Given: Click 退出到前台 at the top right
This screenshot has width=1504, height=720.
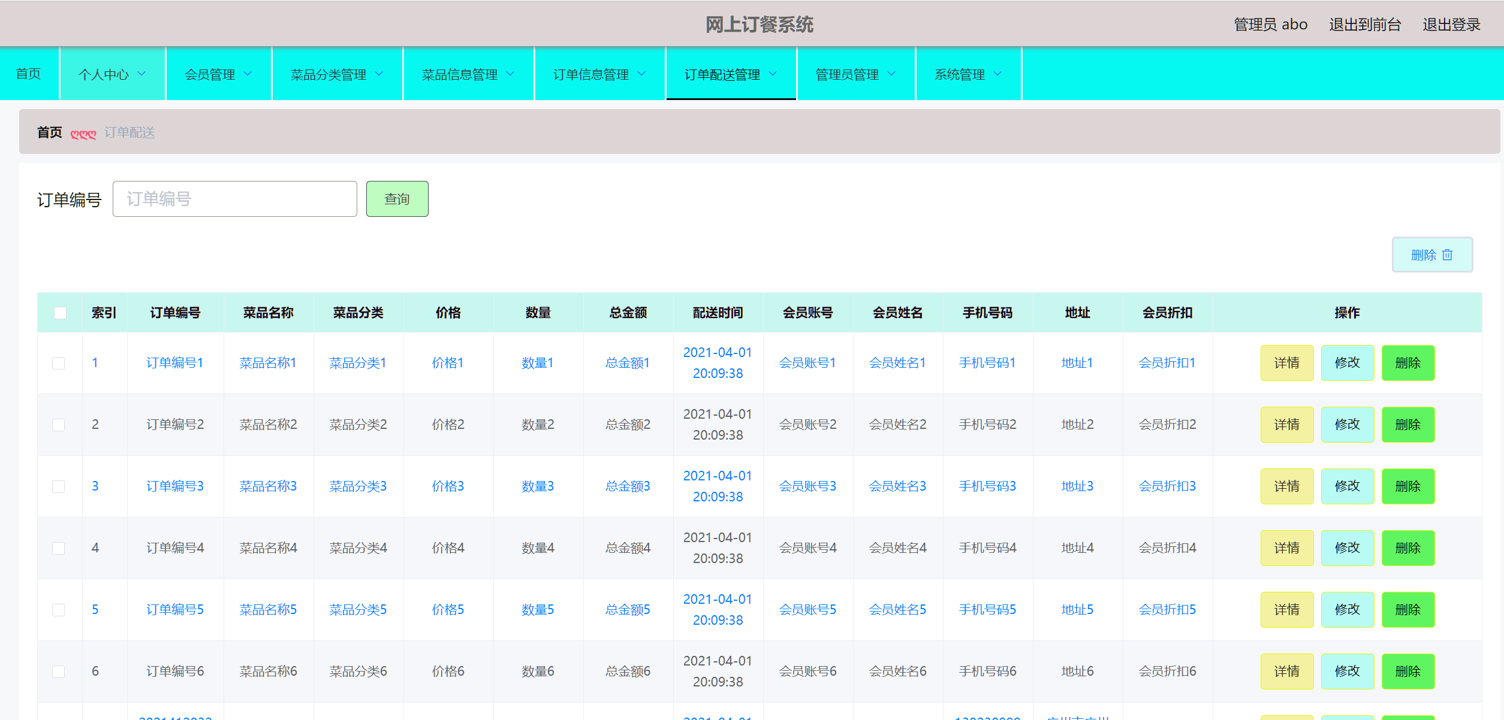Looking at the screenshot, I should 1364,24.
